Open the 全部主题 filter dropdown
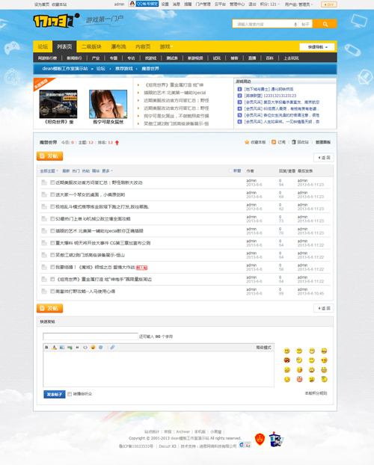 (x=49, y=170)
